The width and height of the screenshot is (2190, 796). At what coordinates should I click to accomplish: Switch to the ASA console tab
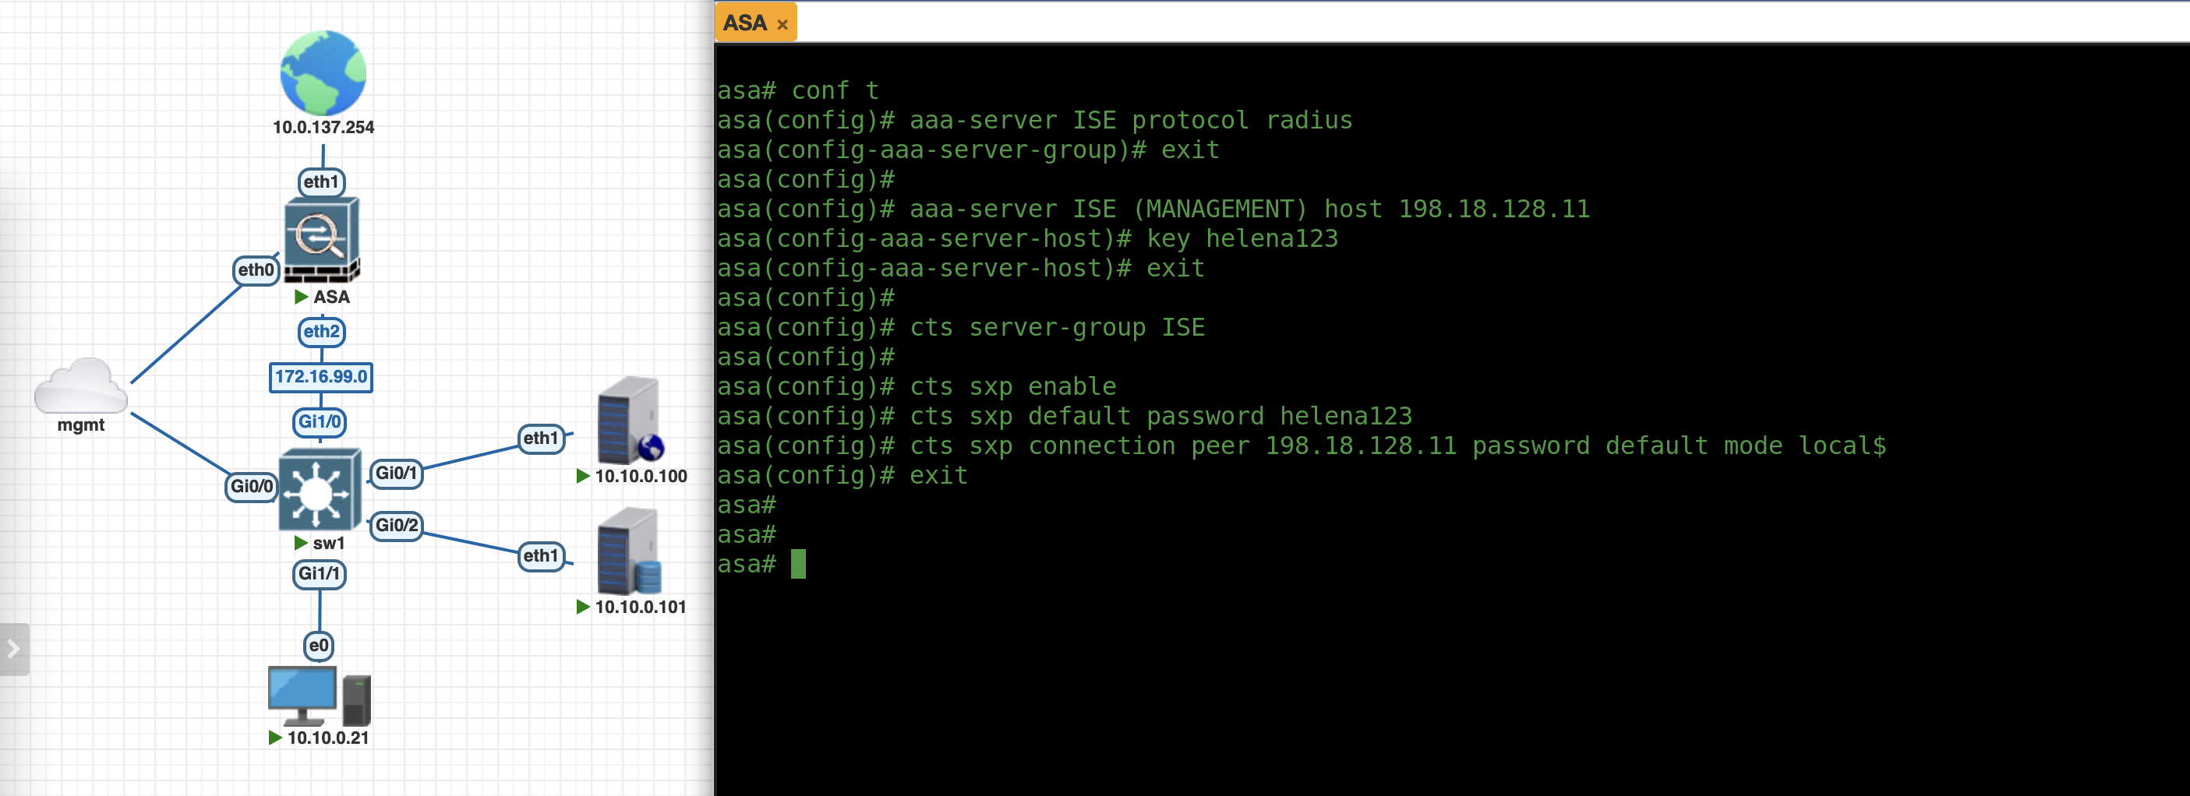click(x=745, y=23)
